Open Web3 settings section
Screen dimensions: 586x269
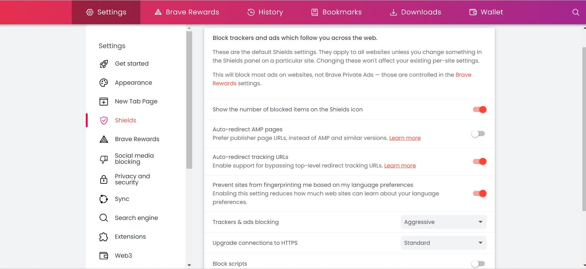pos(123,256)
